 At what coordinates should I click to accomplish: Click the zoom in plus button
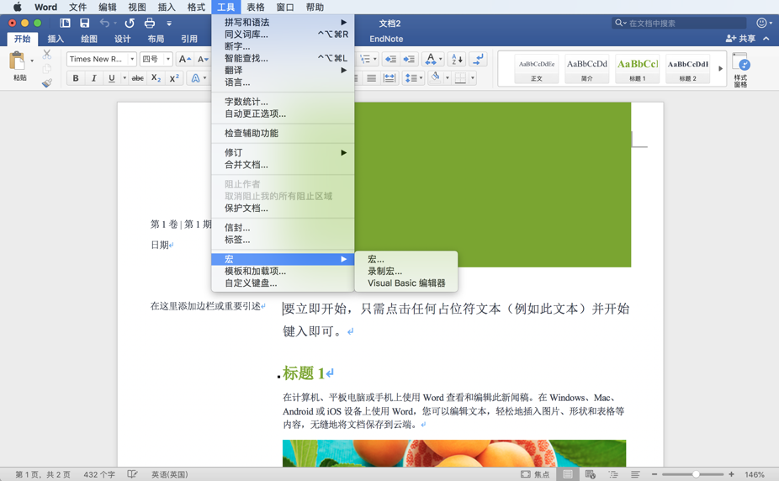[731, 474]
